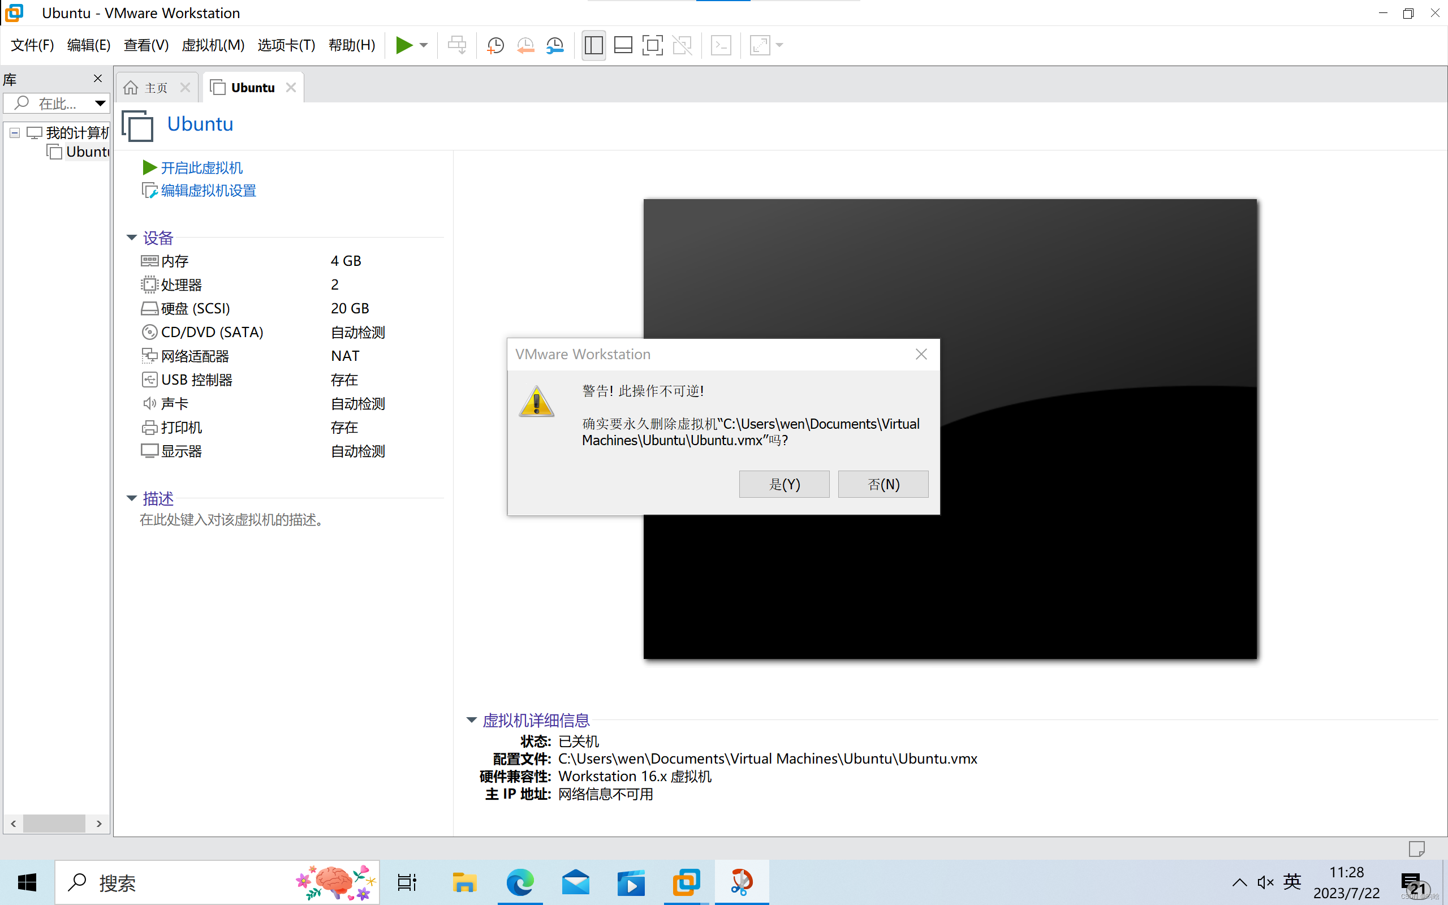Screen dimensions: 1448x905
Task: Open the 虚拟机(M) menu
Action: coord(213,45)
